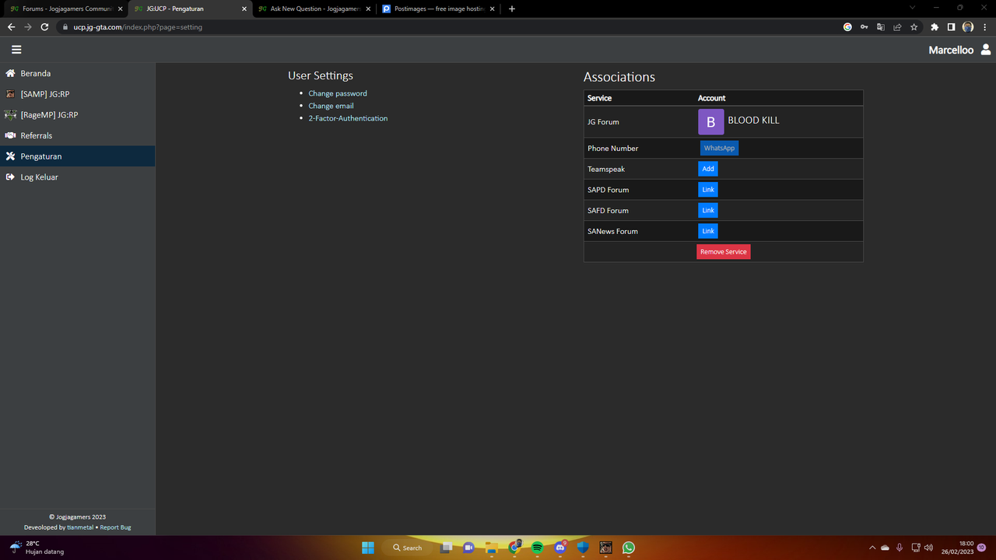
Task: Click Add button for Teamspeak
Action: (x=708, y=169)
